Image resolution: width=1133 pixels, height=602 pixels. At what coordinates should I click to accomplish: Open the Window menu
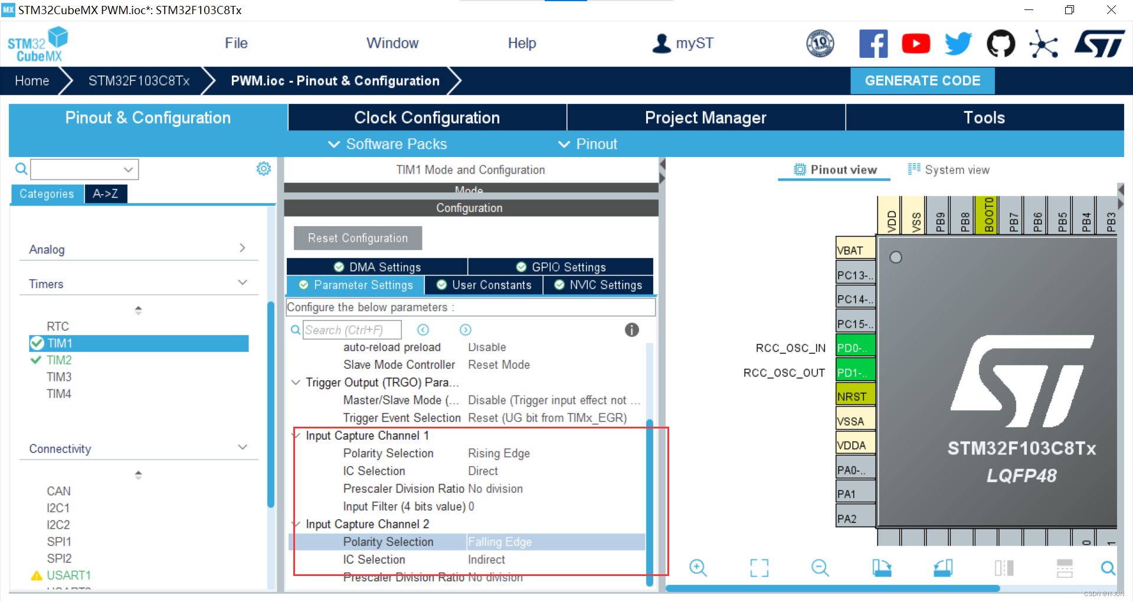(392, 43)
